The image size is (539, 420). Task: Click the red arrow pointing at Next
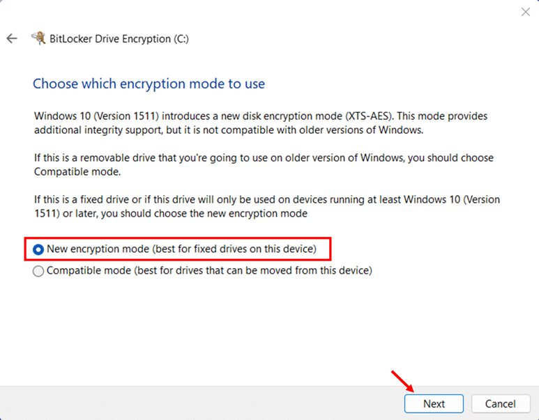(402, 382)
